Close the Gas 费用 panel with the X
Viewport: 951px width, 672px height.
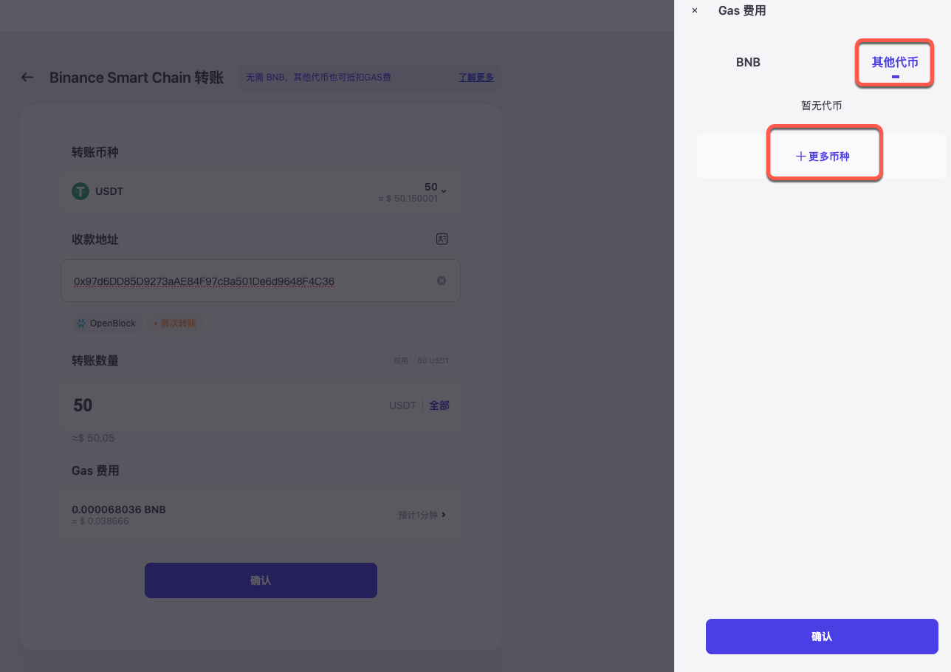694,10
